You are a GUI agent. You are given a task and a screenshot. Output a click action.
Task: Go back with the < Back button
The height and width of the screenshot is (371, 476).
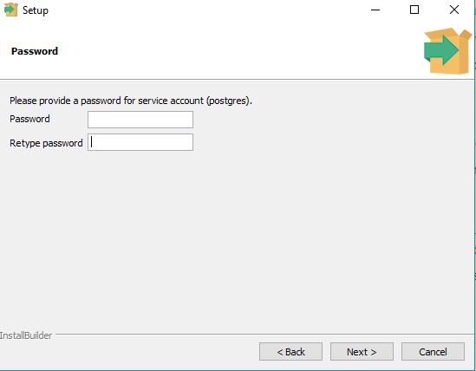pos(290,352)
